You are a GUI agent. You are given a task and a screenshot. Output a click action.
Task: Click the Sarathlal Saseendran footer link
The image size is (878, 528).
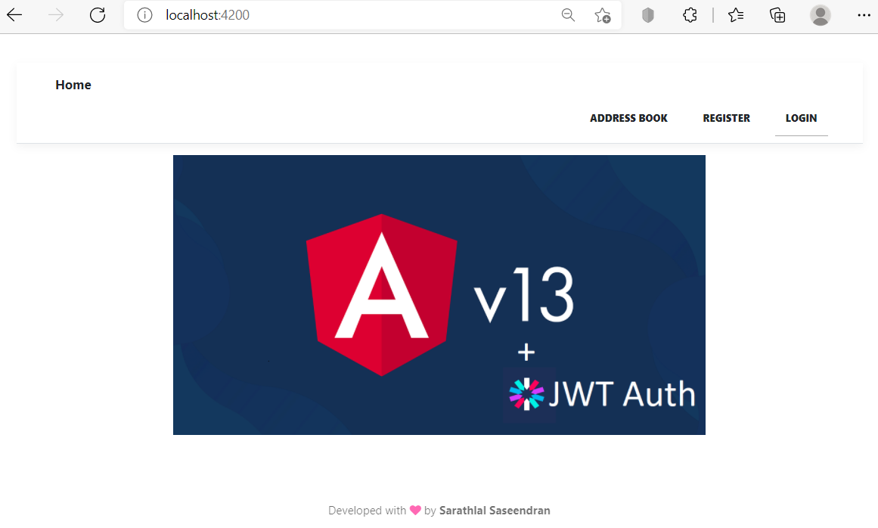[x=495, y=511]
